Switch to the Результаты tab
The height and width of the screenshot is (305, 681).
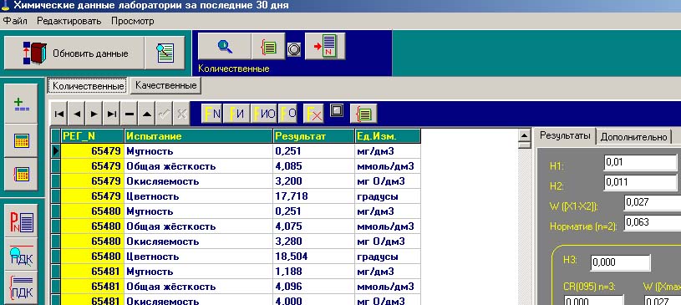pos(565,135)
